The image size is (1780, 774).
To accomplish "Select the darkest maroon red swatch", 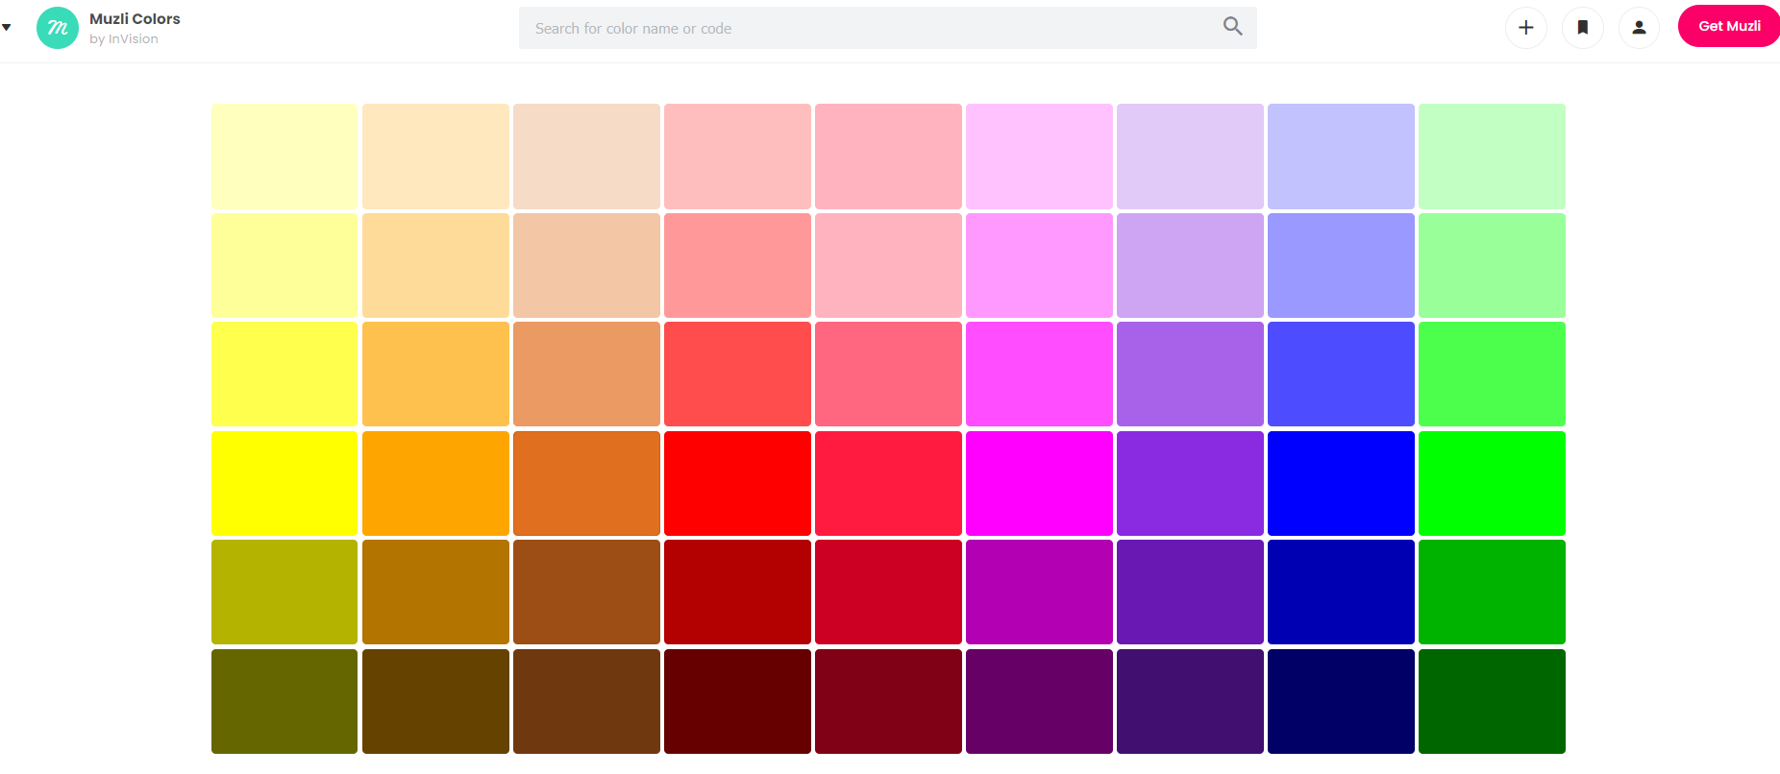I will pyautogui.click(x=737, y=701).
